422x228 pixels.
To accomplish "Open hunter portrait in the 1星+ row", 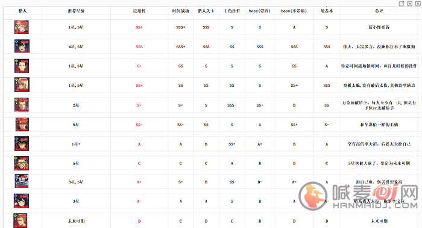I will click(22, 144).
